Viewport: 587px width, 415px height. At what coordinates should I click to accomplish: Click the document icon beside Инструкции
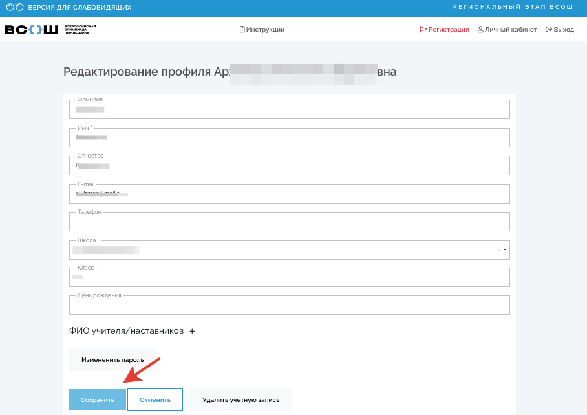pyautogui.click(x=242, y=30)
